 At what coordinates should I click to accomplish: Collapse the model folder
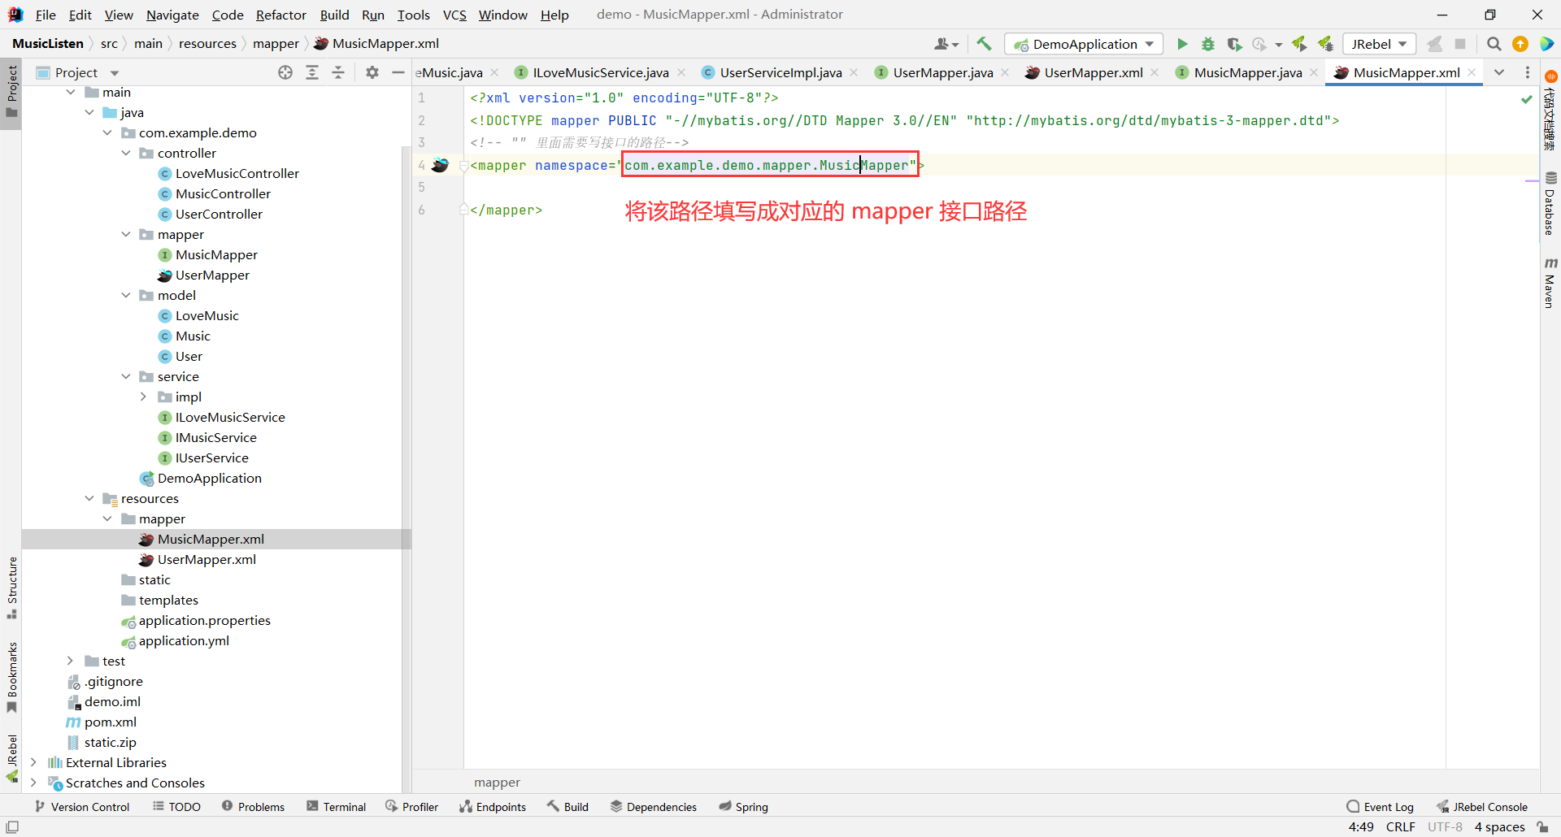pyautogui.click(x=126, y=295)
